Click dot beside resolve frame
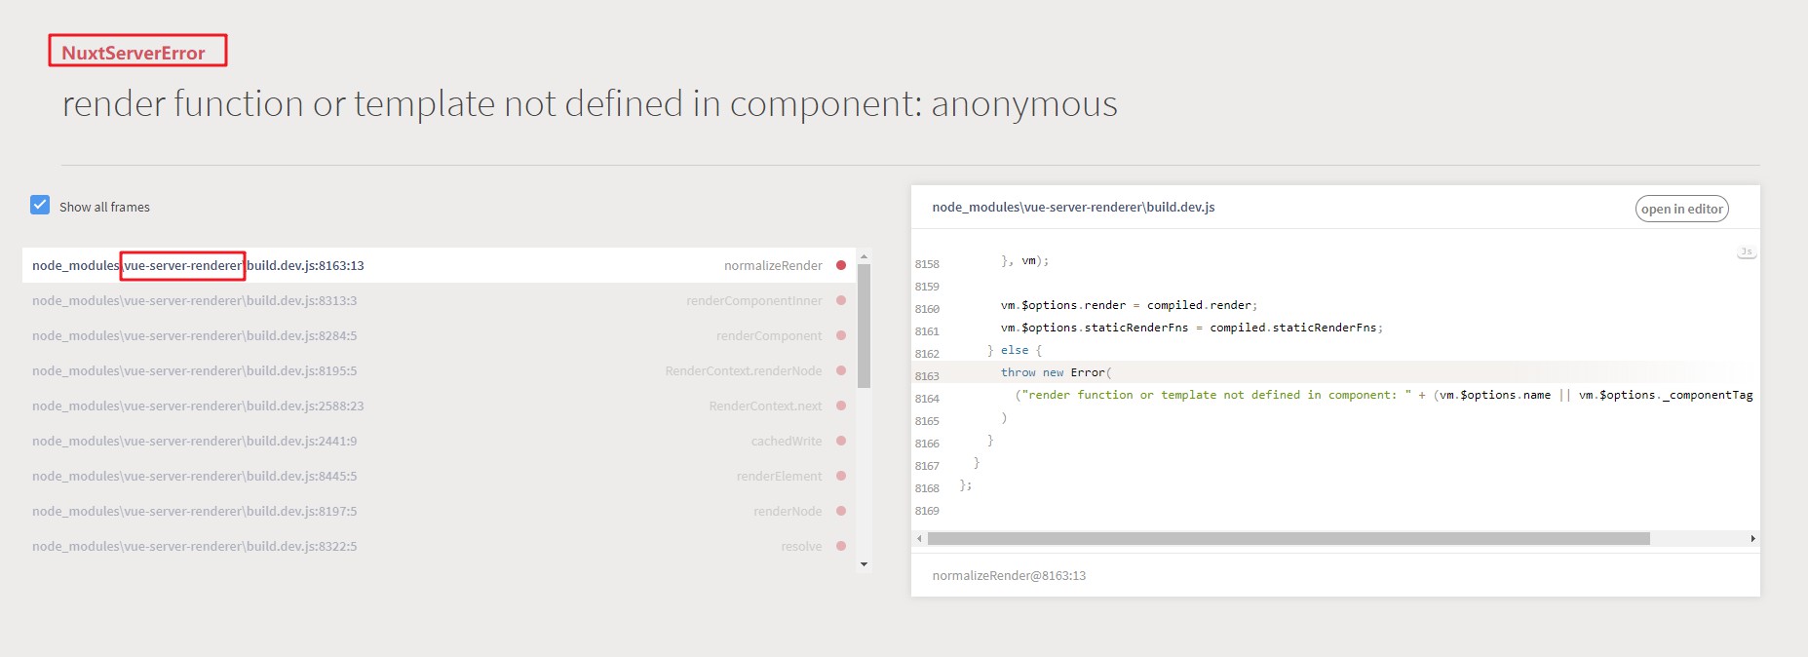 [x=841, y=546]
